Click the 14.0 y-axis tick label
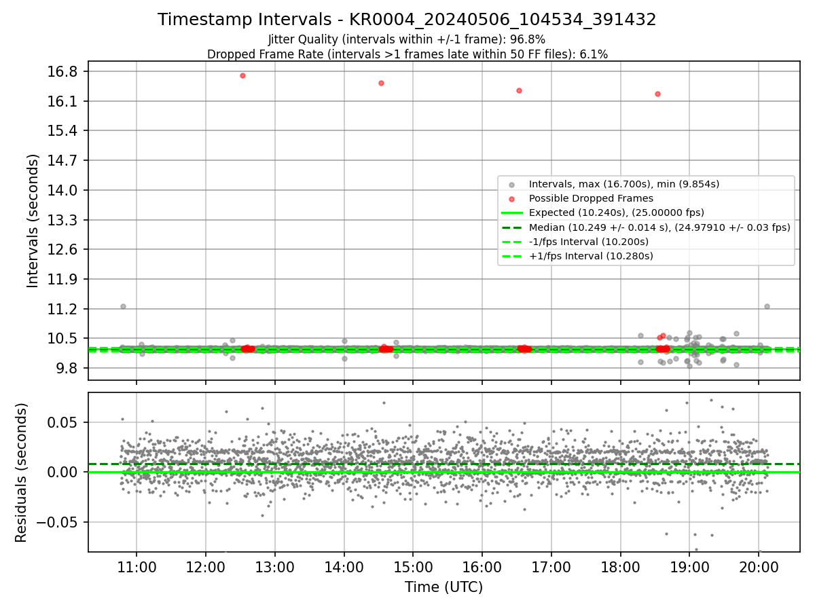The height and width of the screenshot is (611, 815). tap(62, 190)
